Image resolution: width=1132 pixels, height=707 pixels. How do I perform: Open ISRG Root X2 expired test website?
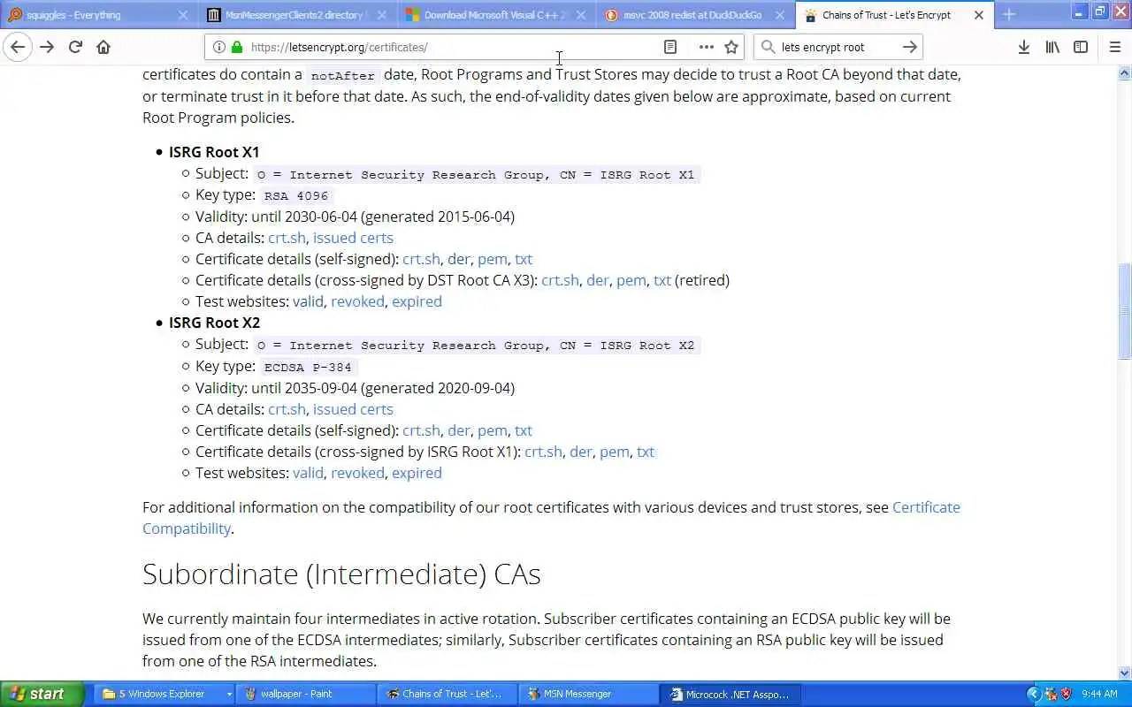point(417,473)
